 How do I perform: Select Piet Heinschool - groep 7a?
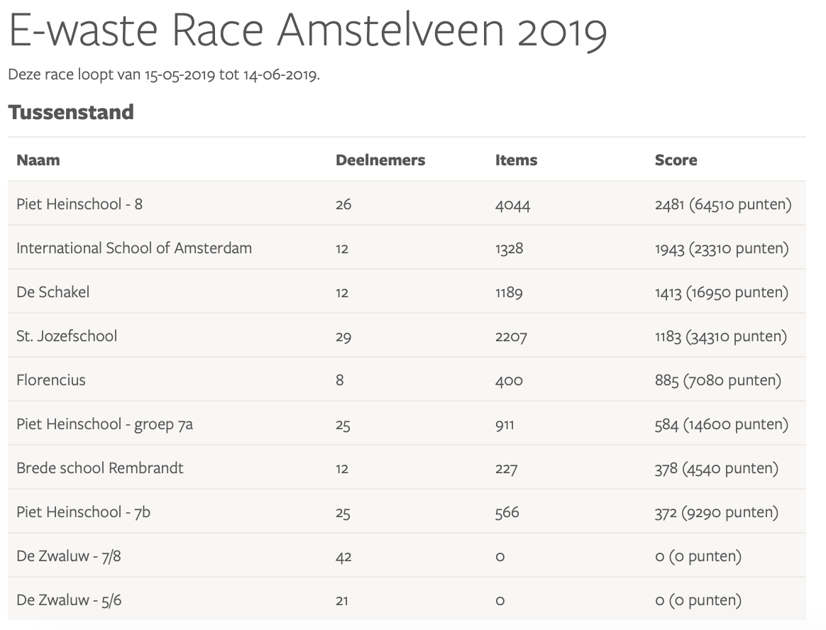coord(104,424)
